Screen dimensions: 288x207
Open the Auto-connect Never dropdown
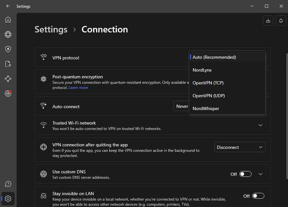(181, 106)
